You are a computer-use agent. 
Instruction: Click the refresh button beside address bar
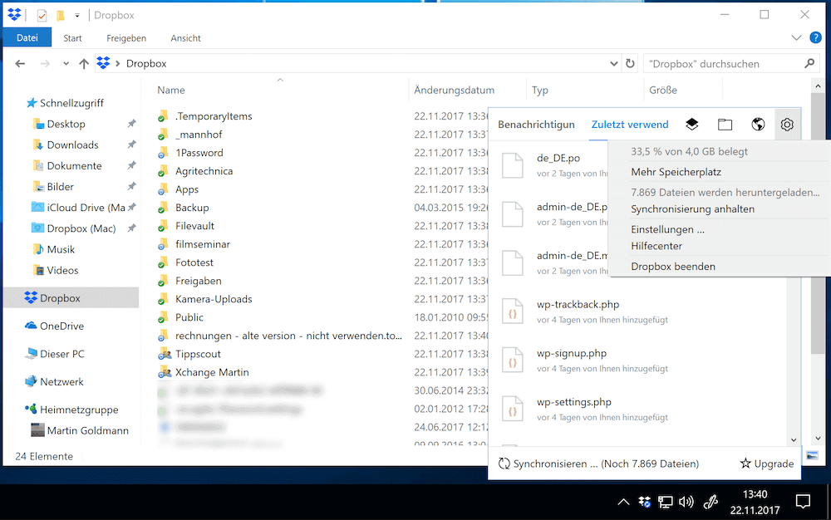tap(630, 63)
